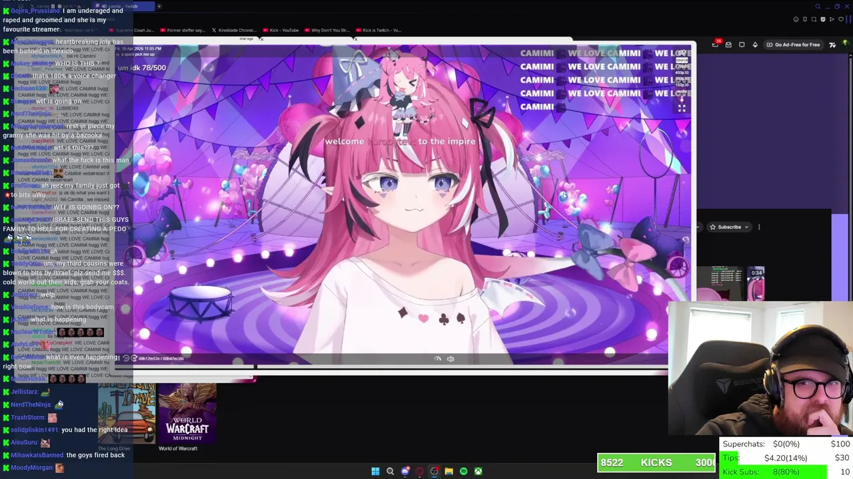Open Windows Start menu

tap(375, 471)
